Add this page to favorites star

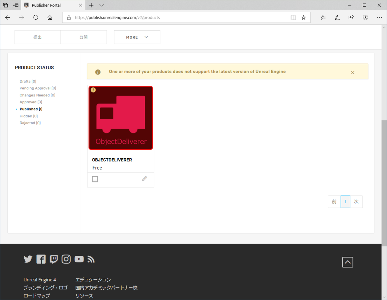tap(303, 18)
